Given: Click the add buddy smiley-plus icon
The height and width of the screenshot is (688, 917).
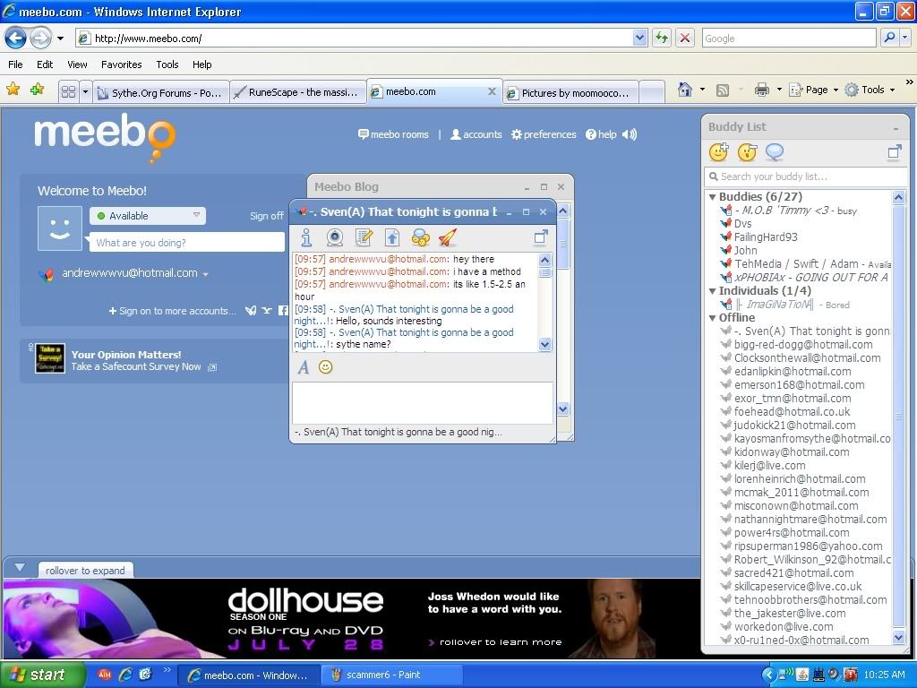Looking at the screenshot, I should click(719, 152).
